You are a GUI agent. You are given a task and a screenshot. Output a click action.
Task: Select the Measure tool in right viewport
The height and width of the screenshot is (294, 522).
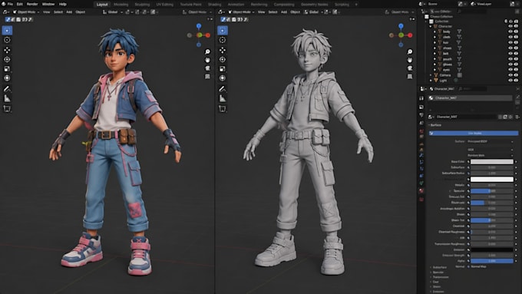223,98
